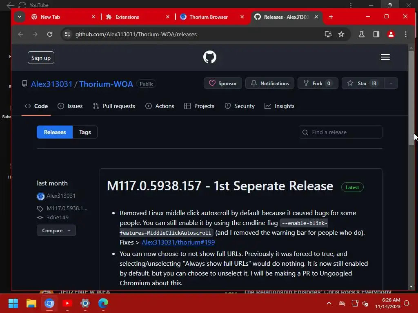418x313 pixels.
Task: Star the repository with the Star button
Action: click(363, 83)
